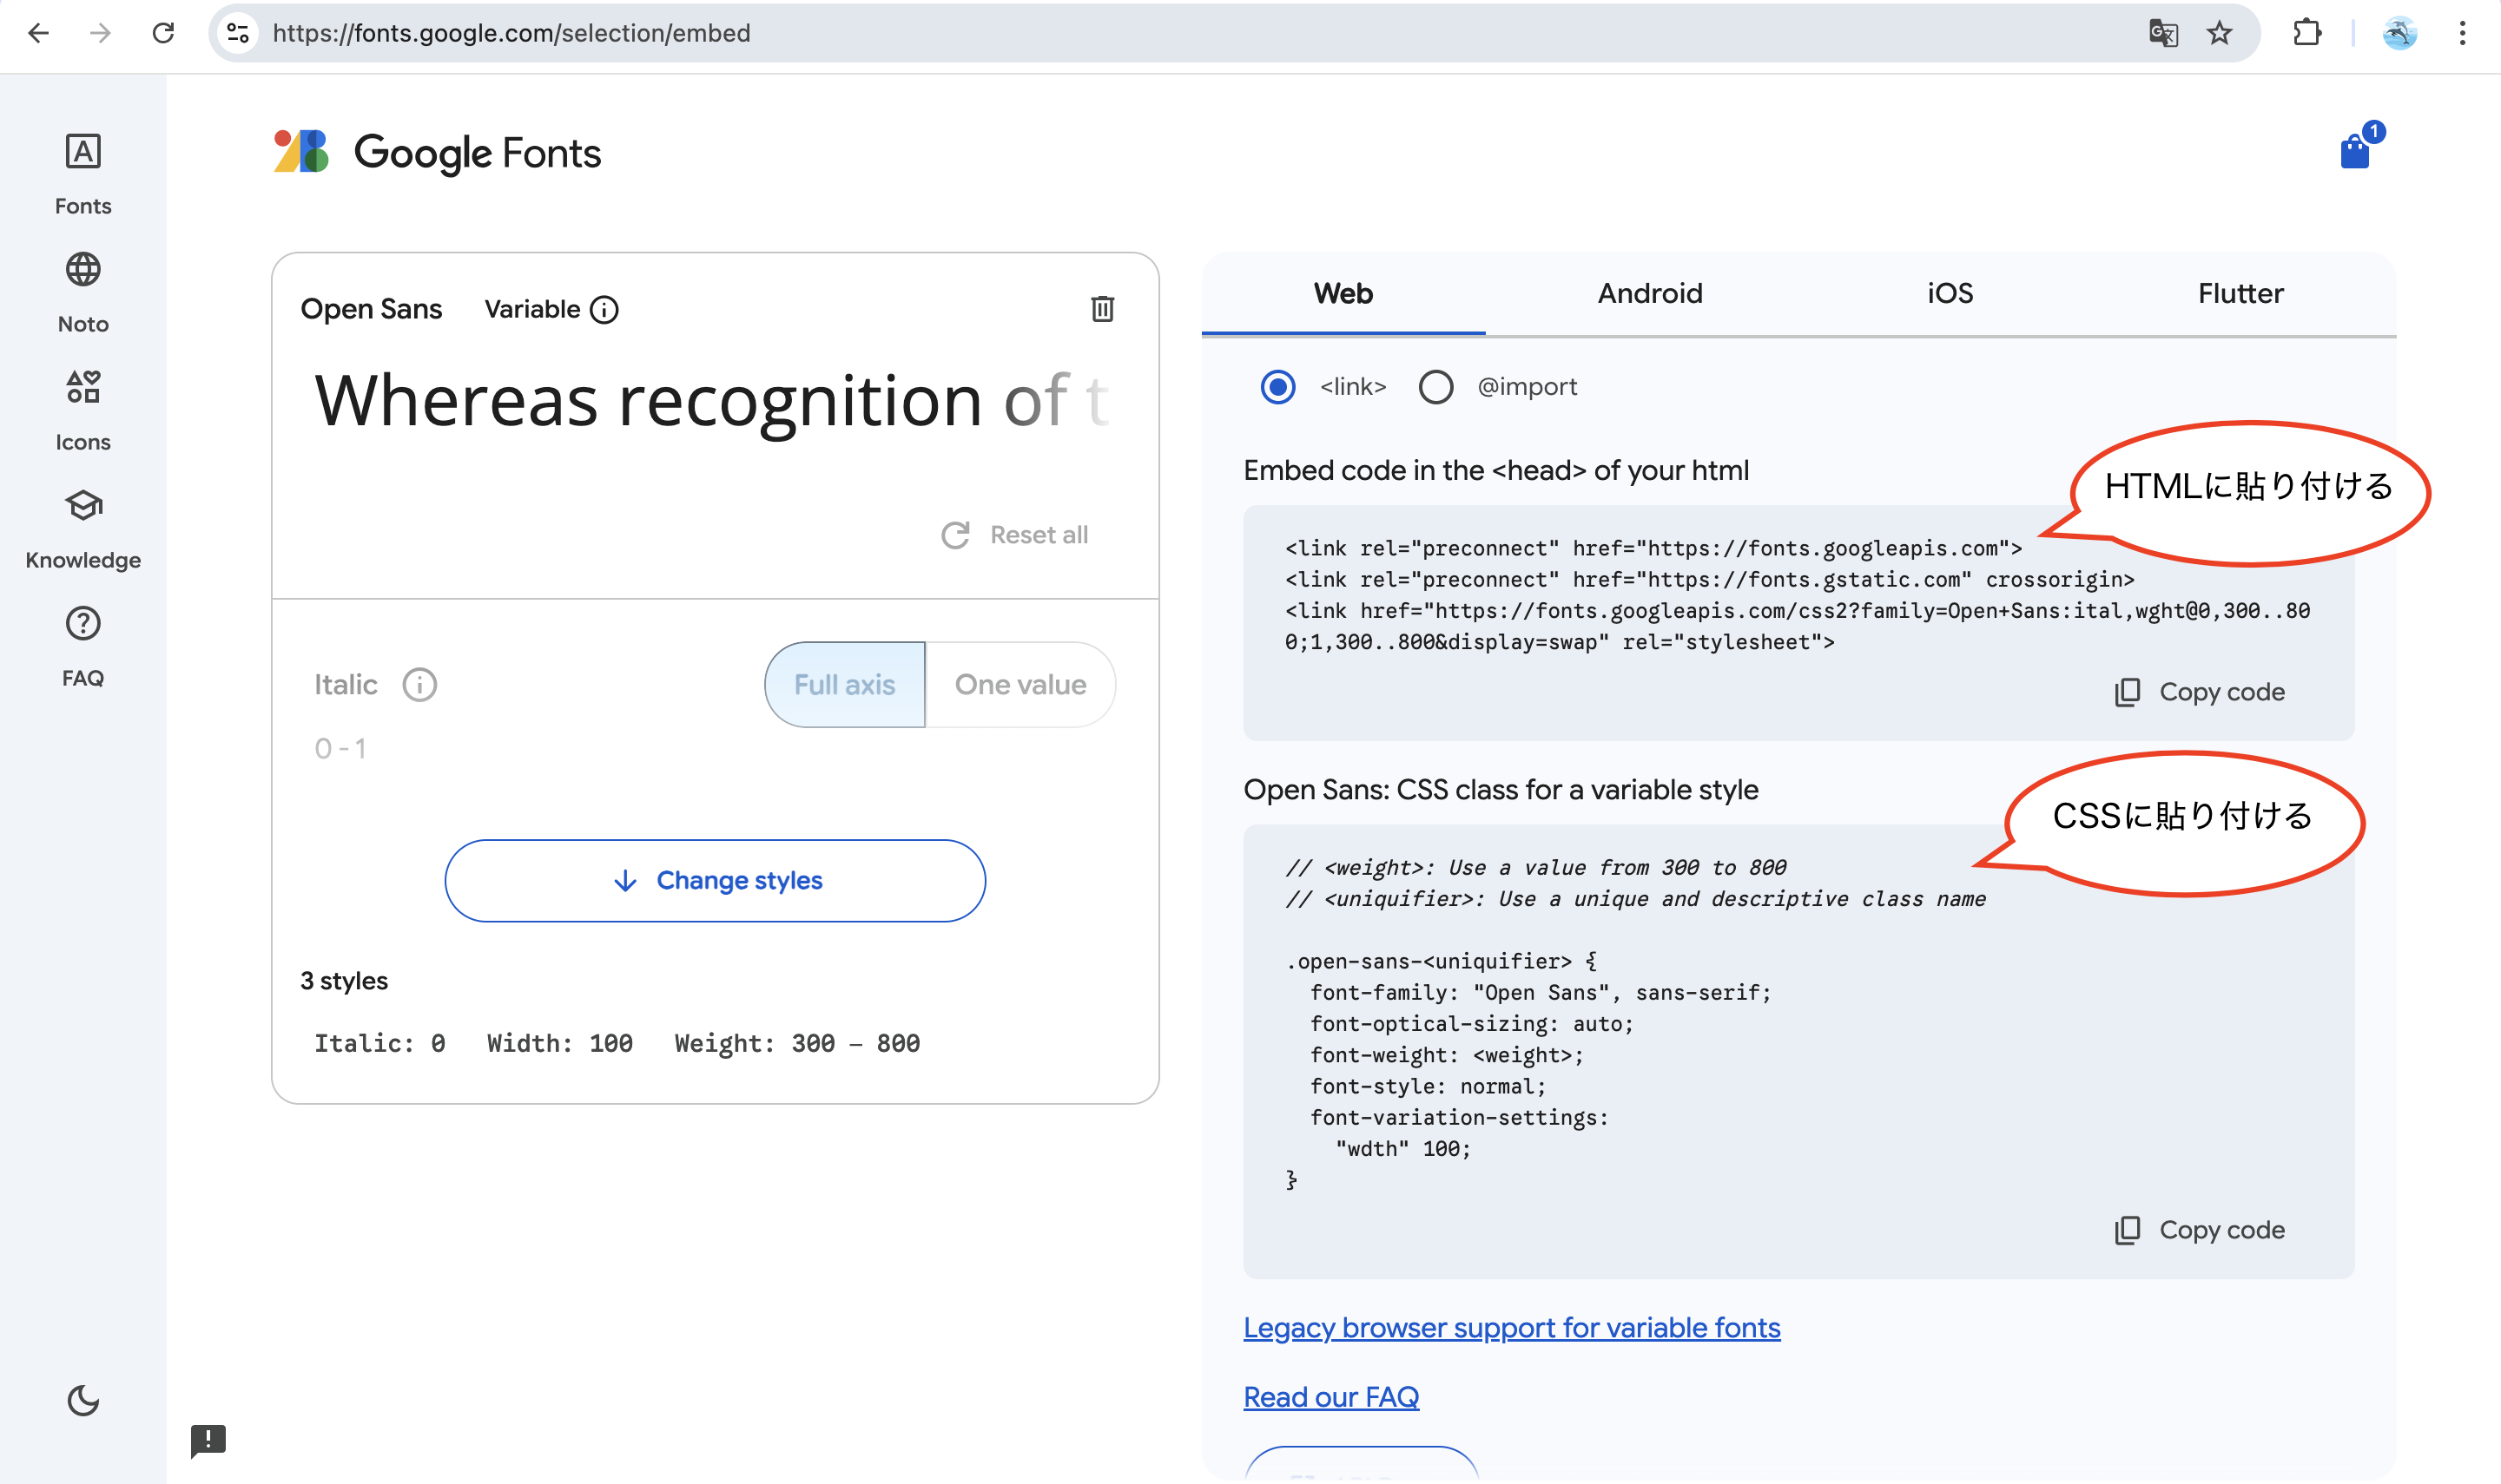Open the Legacy browser support link
2501x1484 pixels.
point(1511,1327)
